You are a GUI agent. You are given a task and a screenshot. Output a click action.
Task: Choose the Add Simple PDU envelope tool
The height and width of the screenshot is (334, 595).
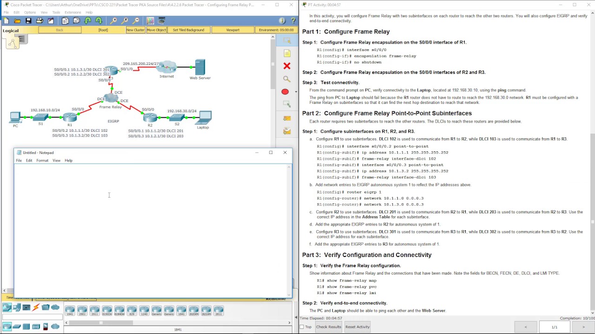287,119
